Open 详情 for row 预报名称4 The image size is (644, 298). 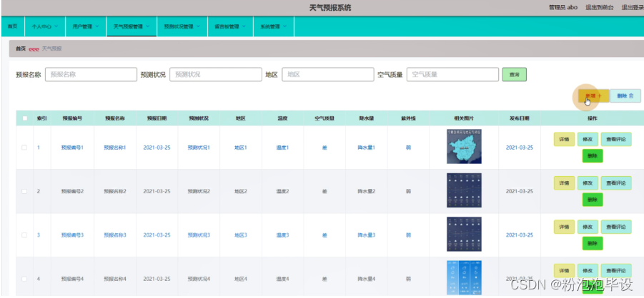click(x=565, y=270)
